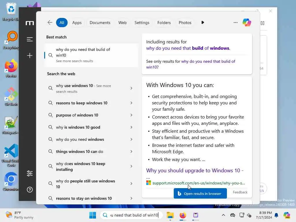296x222 pixels.
Task: Open the support.microsoft.com result URL
Action: click(x=199, y=183)
